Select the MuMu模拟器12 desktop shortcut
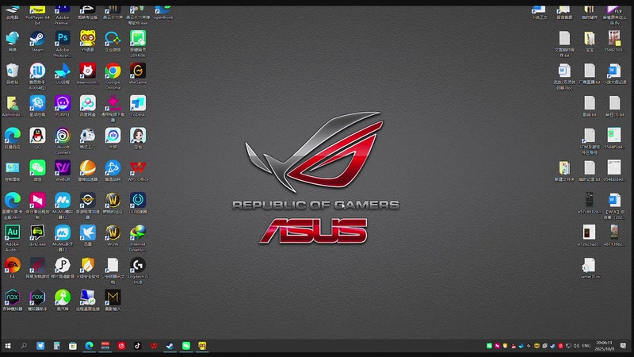The height and width of the screenshot is (357, 634). pos(63,205)
